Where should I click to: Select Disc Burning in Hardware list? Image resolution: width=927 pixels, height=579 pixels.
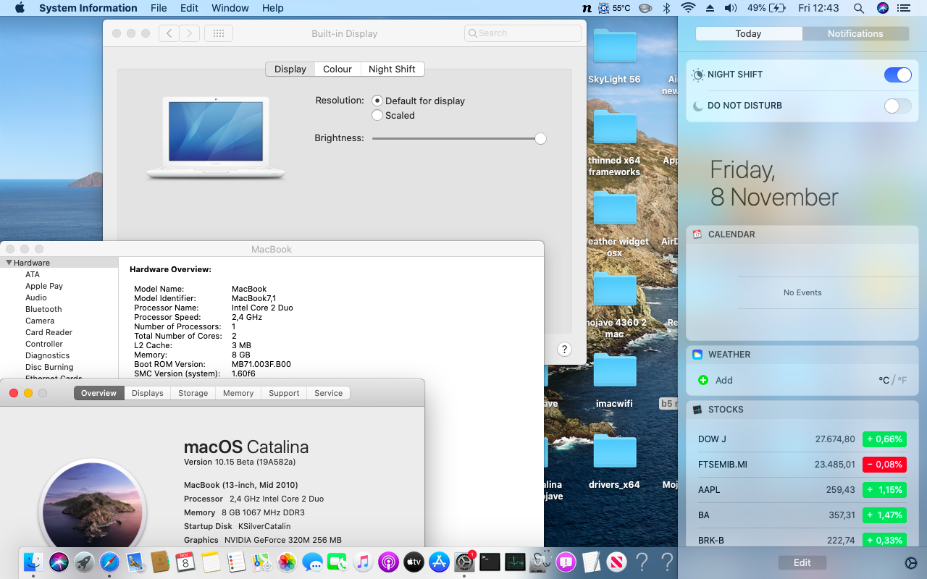[49, 367]
